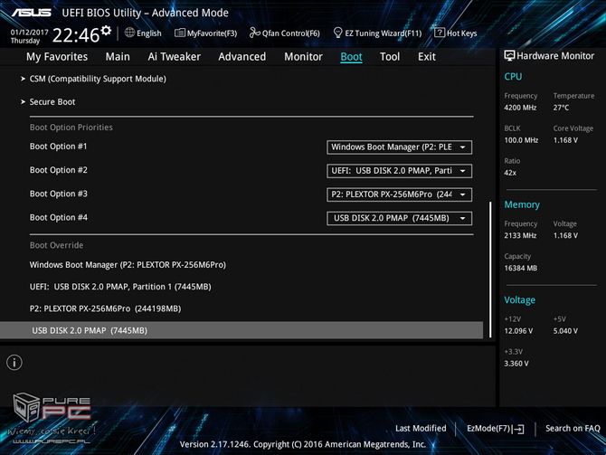Click the globe language icon

tap(129, 33)
